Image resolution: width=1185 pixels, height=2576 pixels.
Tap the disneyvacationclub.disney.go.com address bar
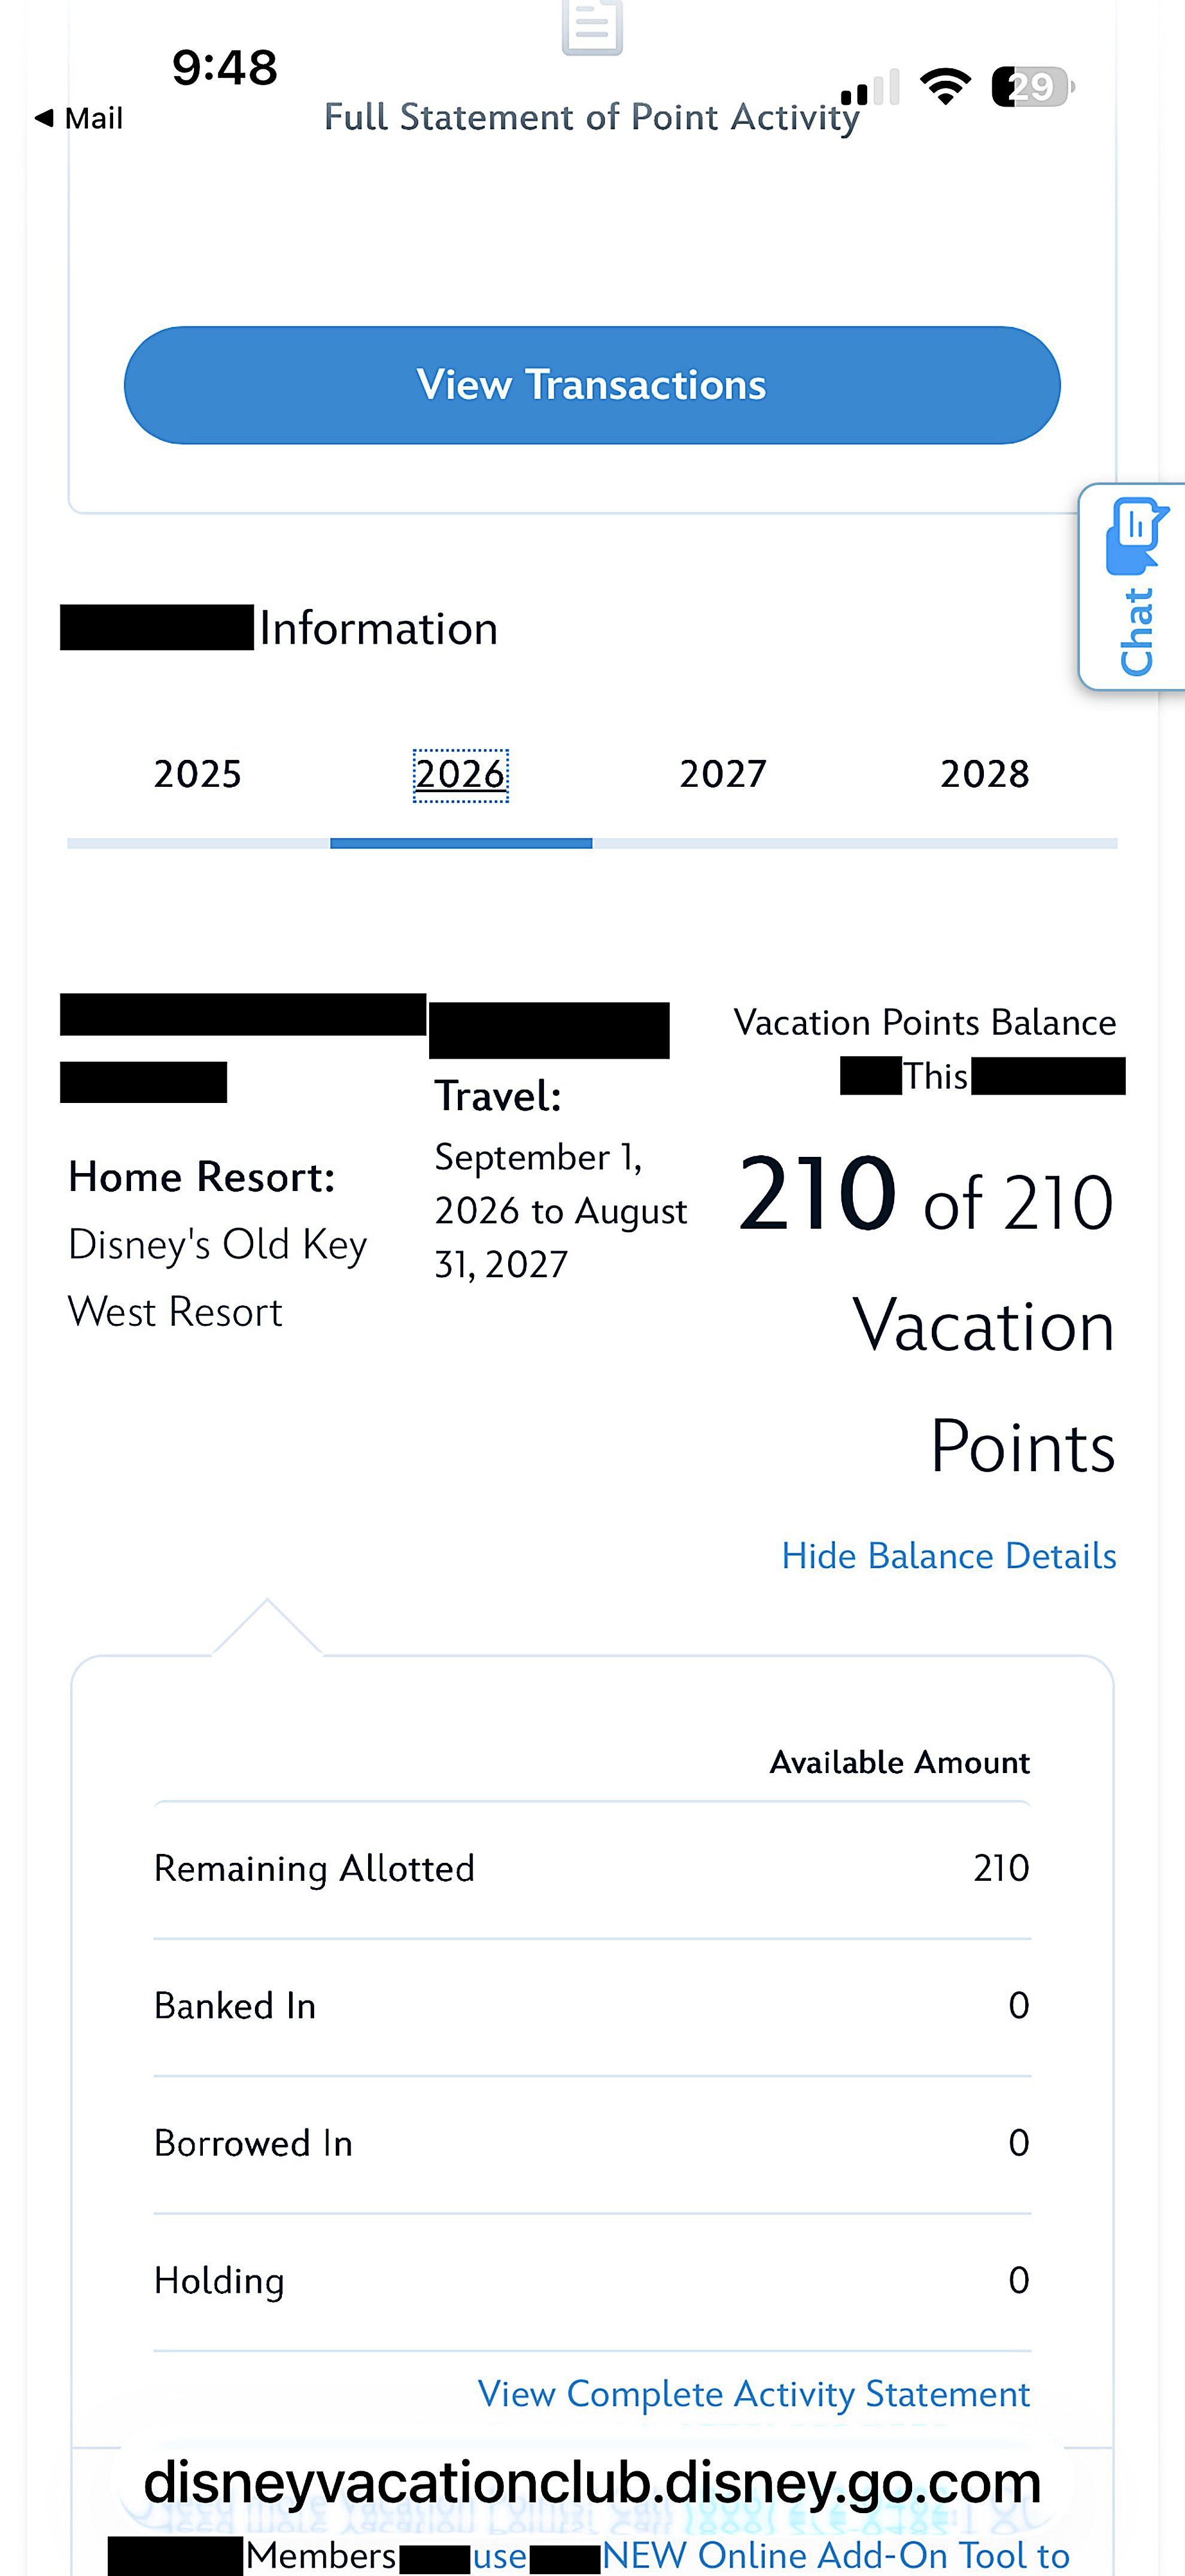[x=591, y=2482]
